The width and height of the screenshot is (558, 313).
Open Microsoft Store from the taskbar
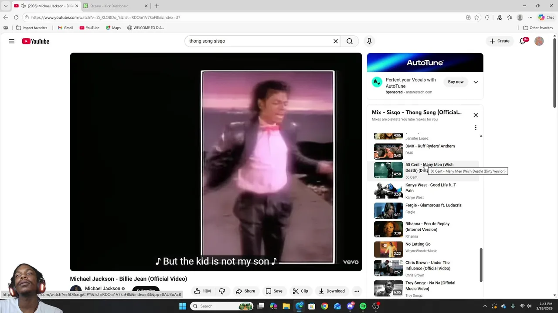coord(312,306)
